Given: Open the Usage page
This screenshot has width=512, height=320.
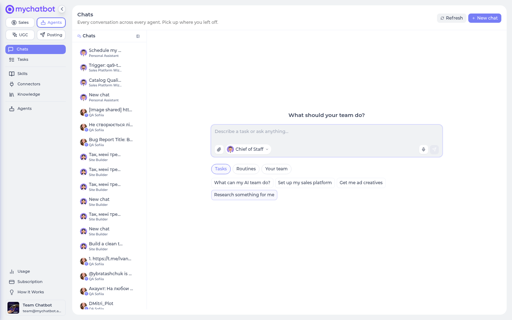Looking at the screenshot, I should pyautogui.click(x=36, y=272).
